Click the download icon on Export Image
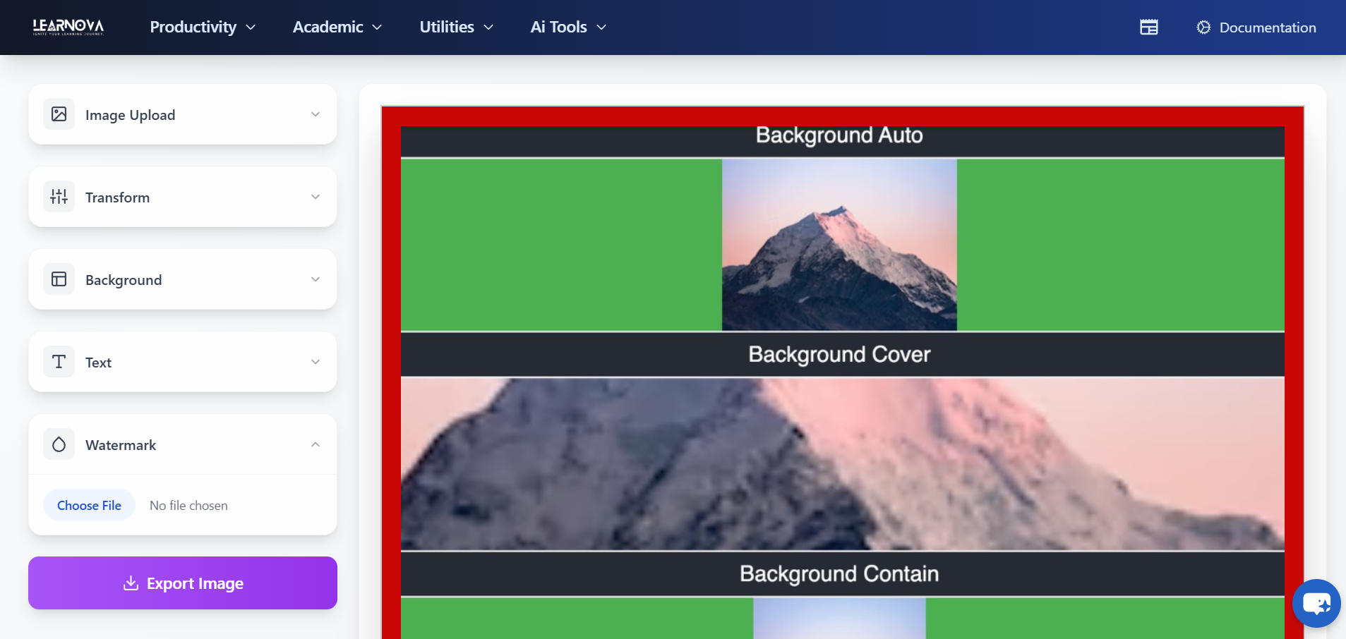 (x=131, y=583)
